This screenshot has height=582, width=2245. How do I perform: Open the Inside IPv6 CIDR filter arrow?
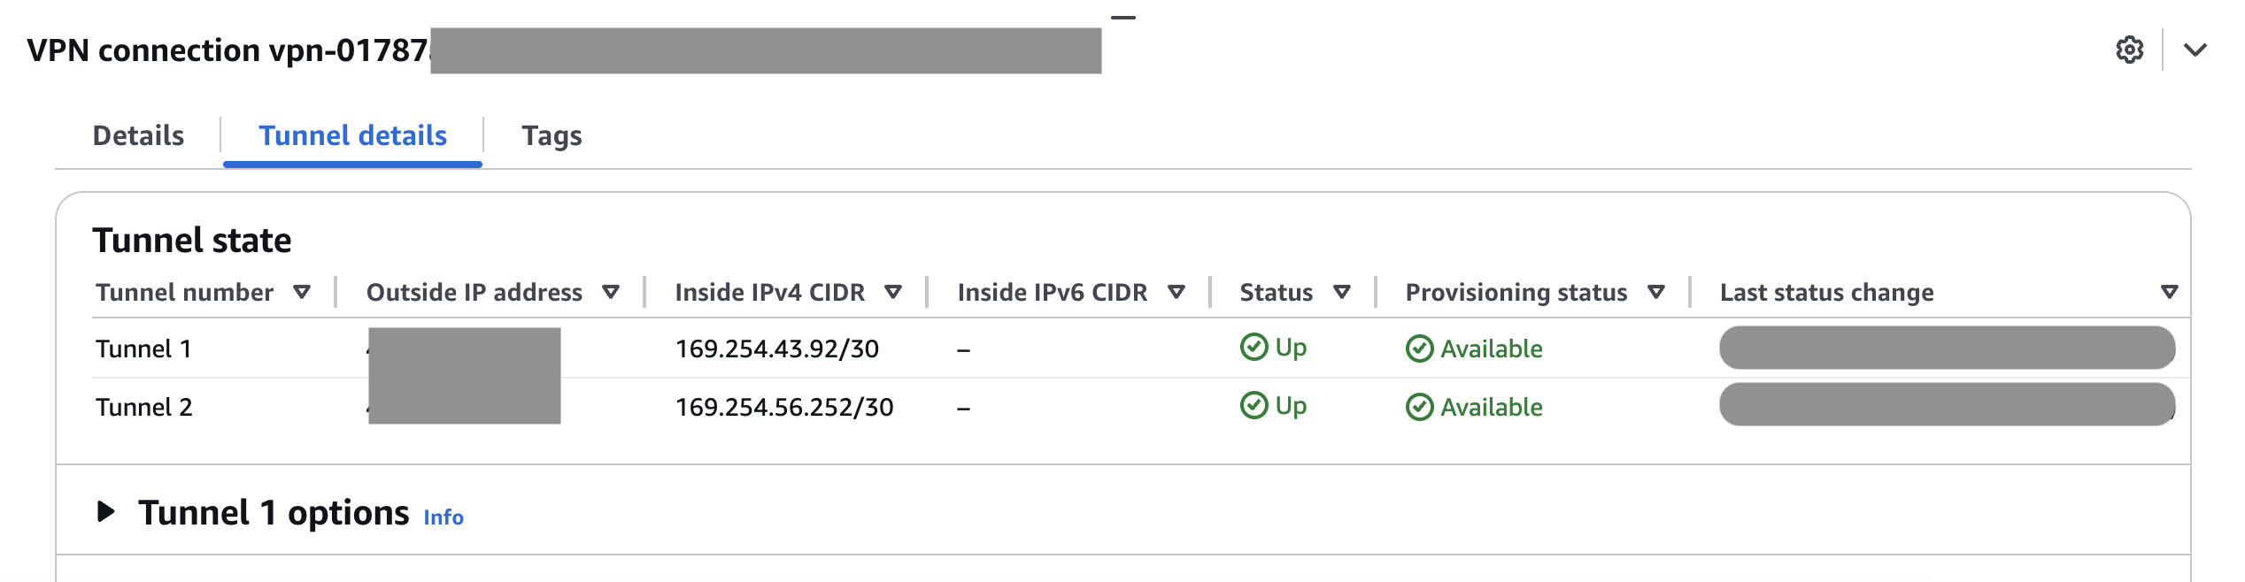coord(1177,292)
